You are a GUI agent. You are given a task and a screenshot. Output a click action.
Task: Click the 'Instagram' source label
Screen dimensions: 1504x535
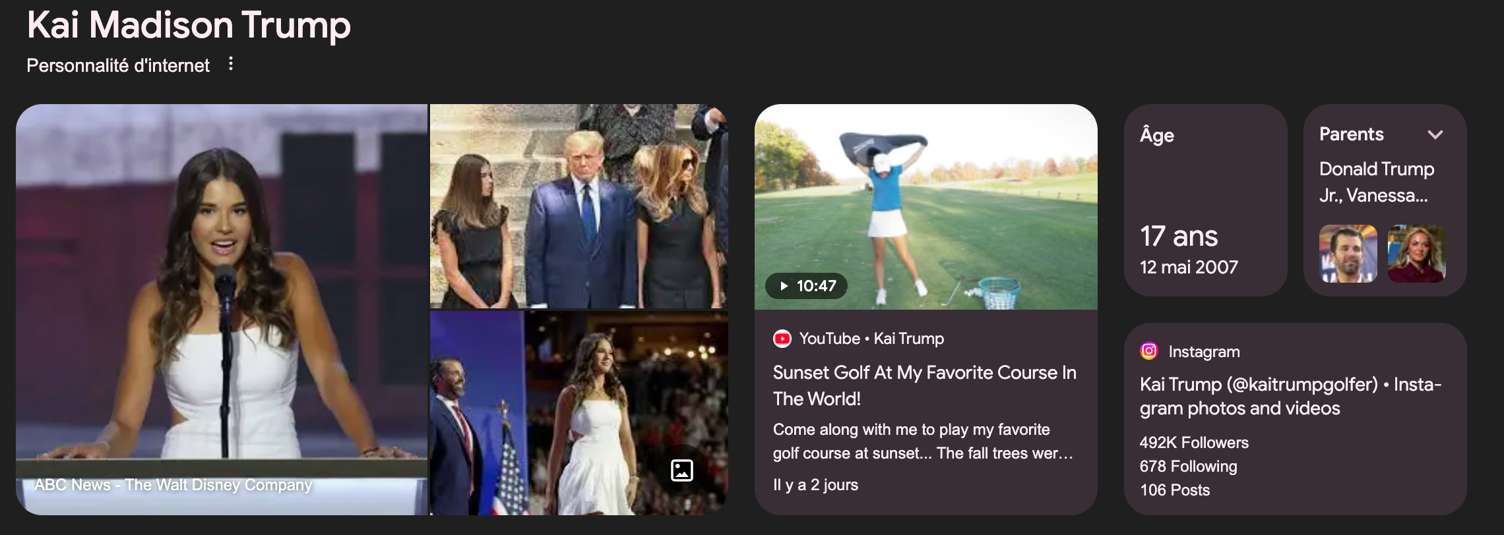(1204, 352)
